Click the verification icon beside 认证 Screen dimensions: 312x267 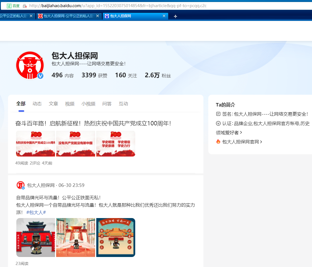(218, 123)
